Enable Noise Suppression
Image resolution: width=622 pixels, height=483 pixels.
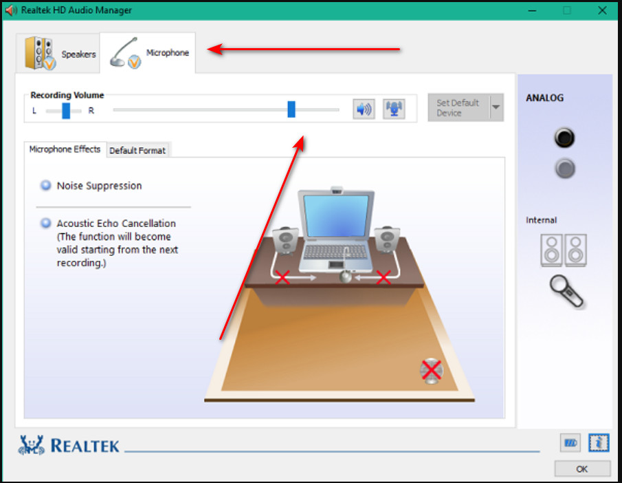click(x=45, y=185)
